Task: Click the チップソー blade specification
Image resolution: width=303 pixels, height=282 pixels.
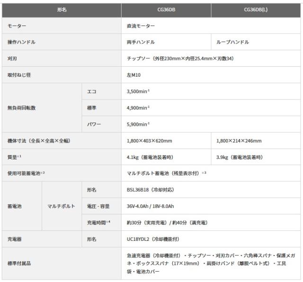Action: (180, 58)
